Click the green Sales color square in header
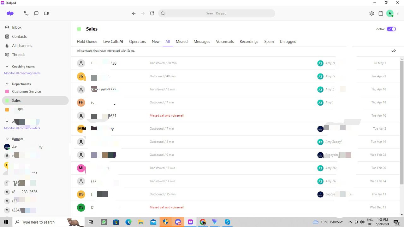 pos(79,29)
